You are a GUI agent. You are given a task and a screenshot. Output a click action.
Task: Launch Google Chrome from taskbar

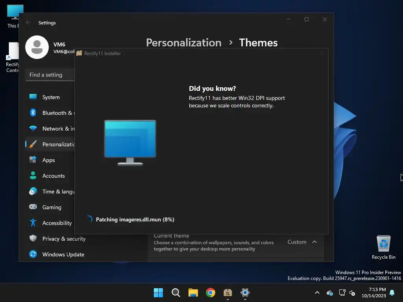211,293
